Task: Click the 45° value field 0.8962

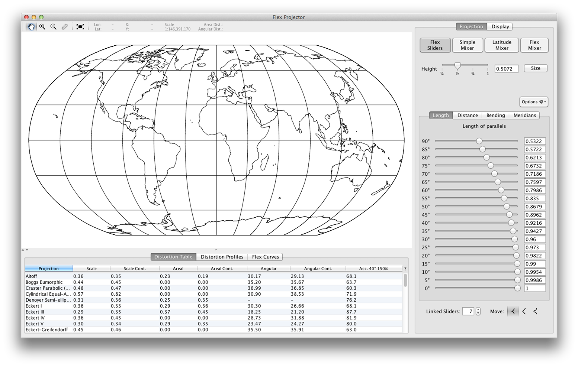Action: point(535,215)
